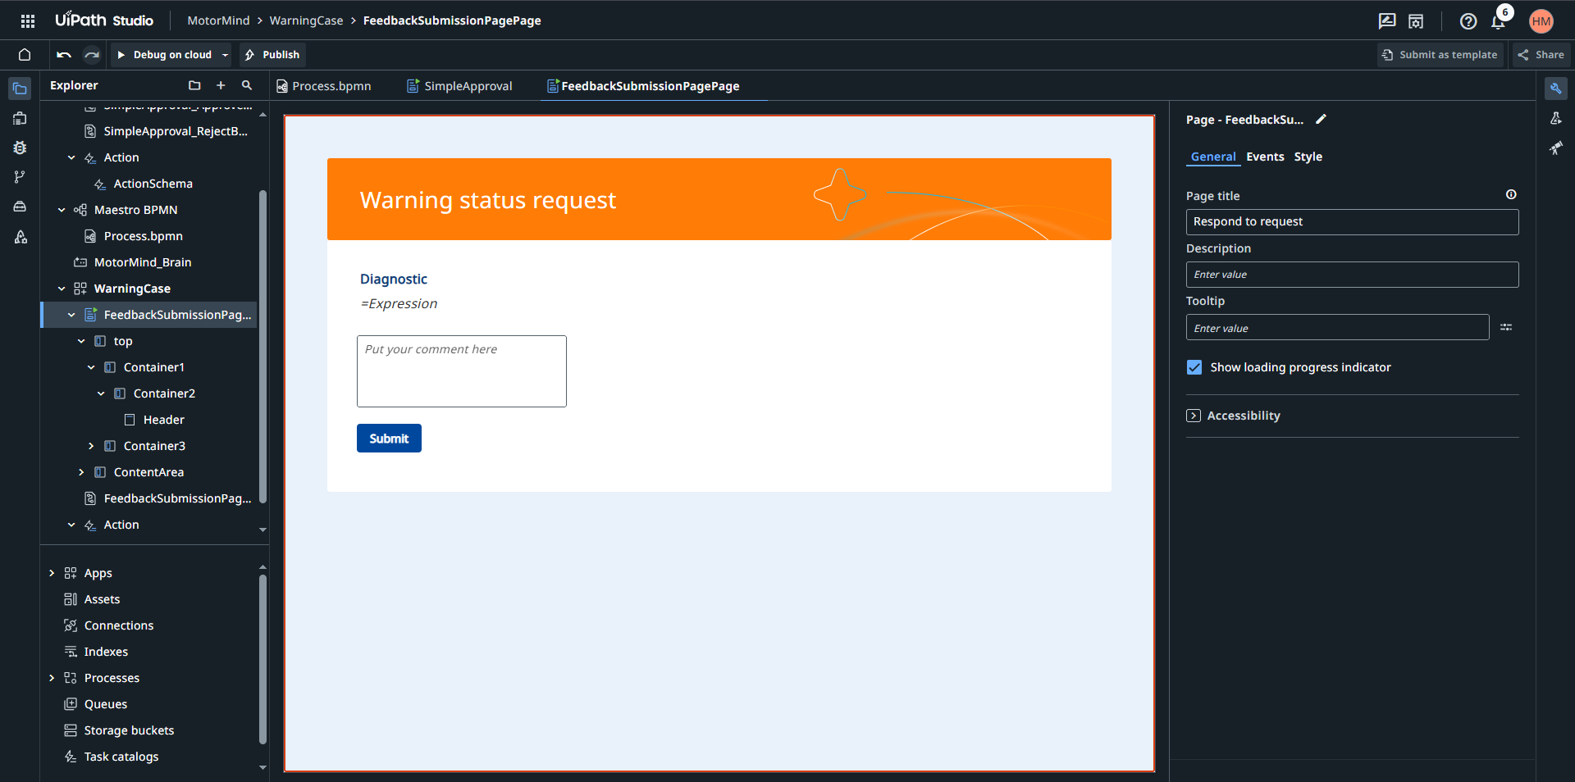Expand the Accessibility section
This screenshot has width=1575, height=782.
point(1194,416)
